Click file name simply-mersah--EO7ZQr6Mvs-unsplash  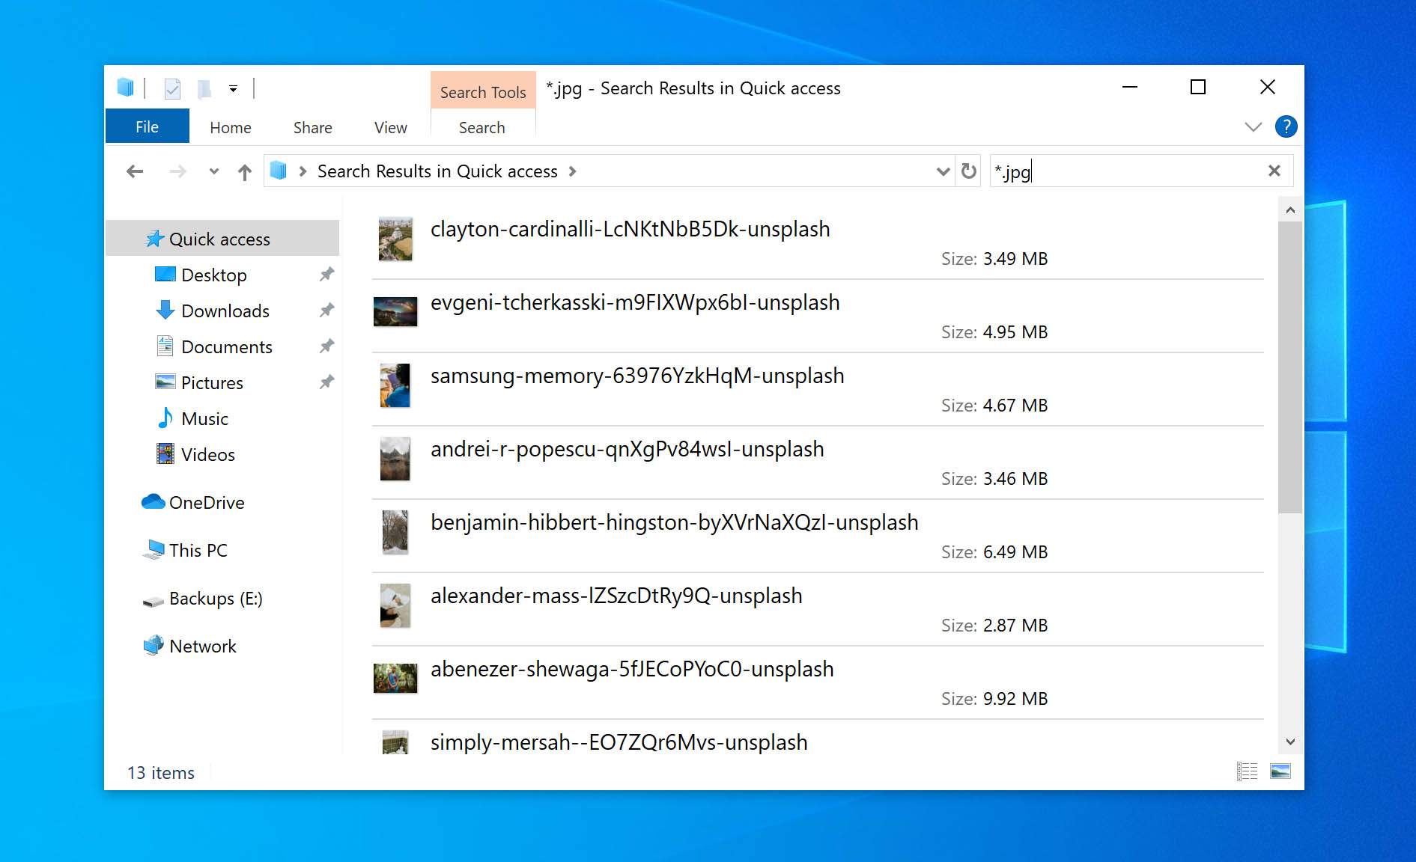[619, 742]
